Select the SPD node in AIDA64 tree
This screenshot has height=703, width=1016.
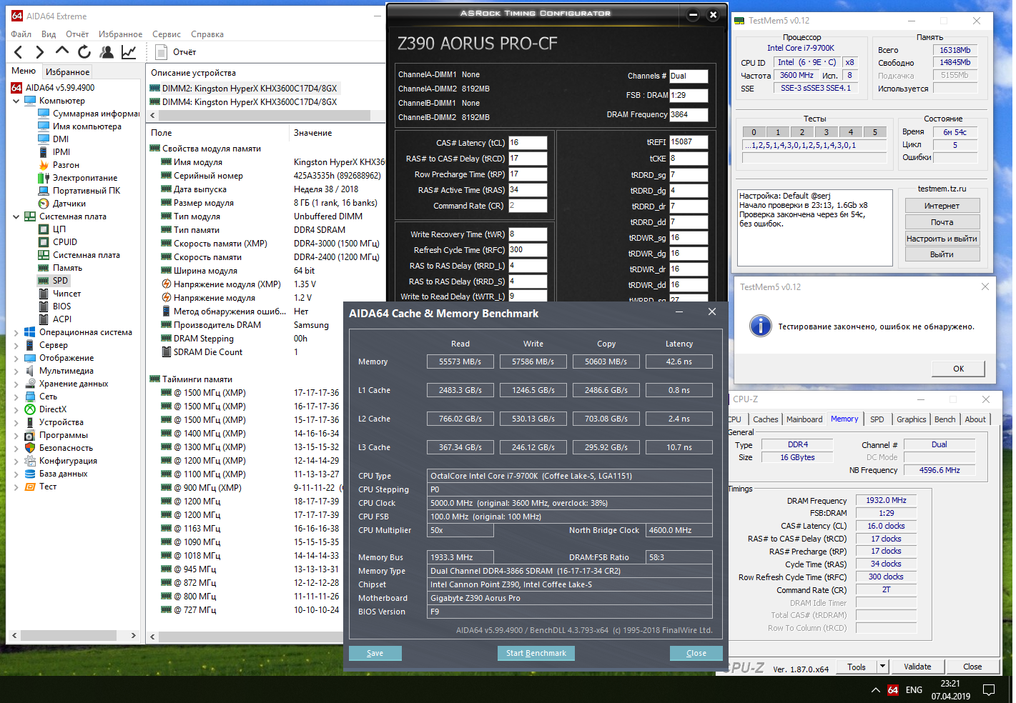click(x=60, y=281)
